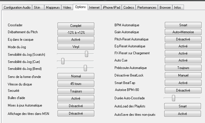Open the Skin tab

[x=37, y=8]
